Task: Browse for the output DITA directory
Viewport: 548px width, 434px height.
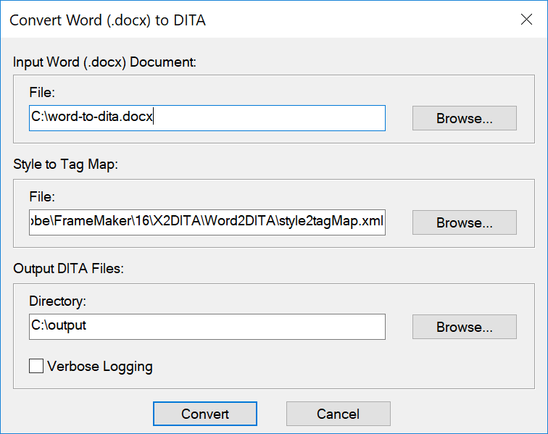Action: pyautogui.click(x=464, y=327)
